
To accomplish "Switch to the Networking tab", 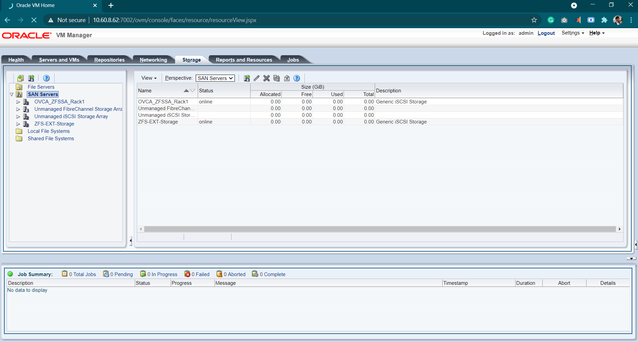I will coord(153,60).
